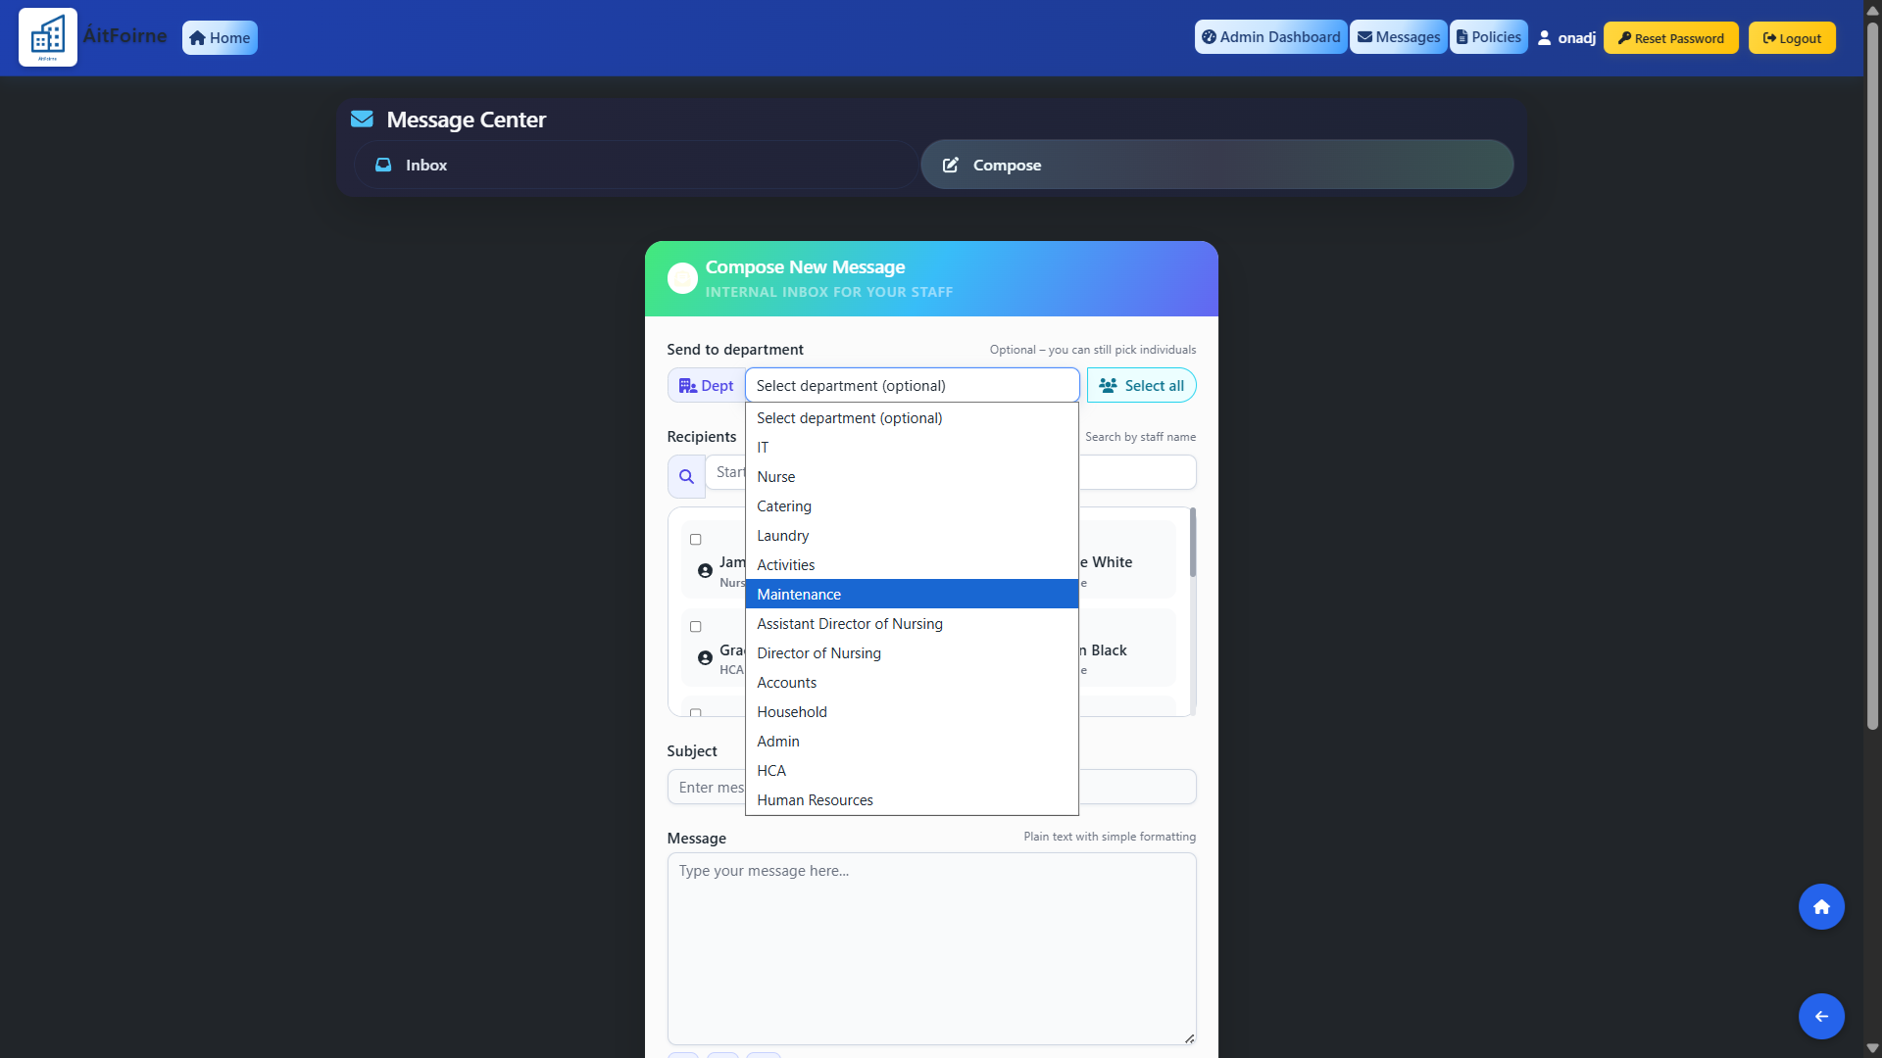This screenshot has width=1882, height=1058.
Task: Click the Message Center envelope icon
Action: (362, 119)
